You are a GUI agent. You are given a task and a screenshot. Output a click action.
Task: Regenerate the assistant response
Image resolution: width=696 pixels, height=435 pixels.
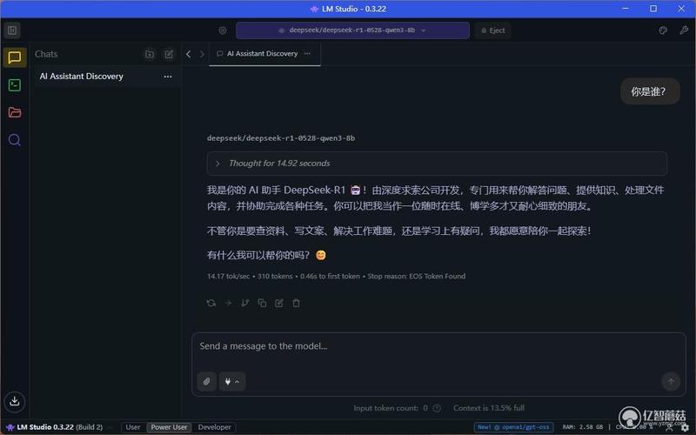tap(211, 303)
